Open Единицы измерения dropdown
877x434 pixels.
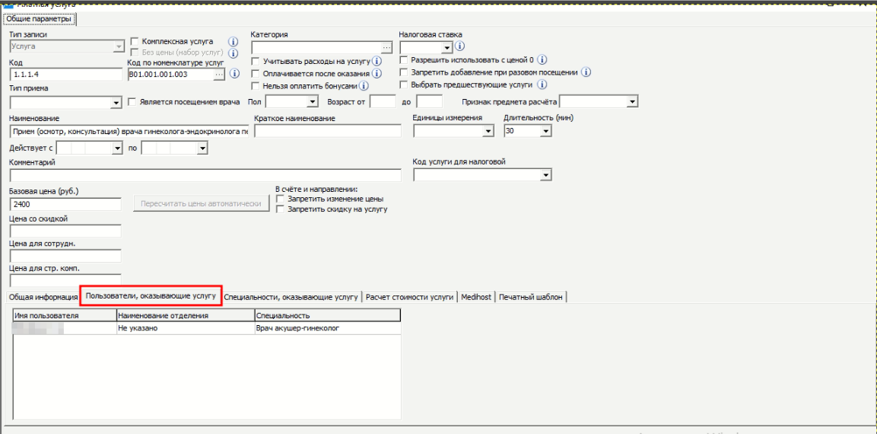488,132
